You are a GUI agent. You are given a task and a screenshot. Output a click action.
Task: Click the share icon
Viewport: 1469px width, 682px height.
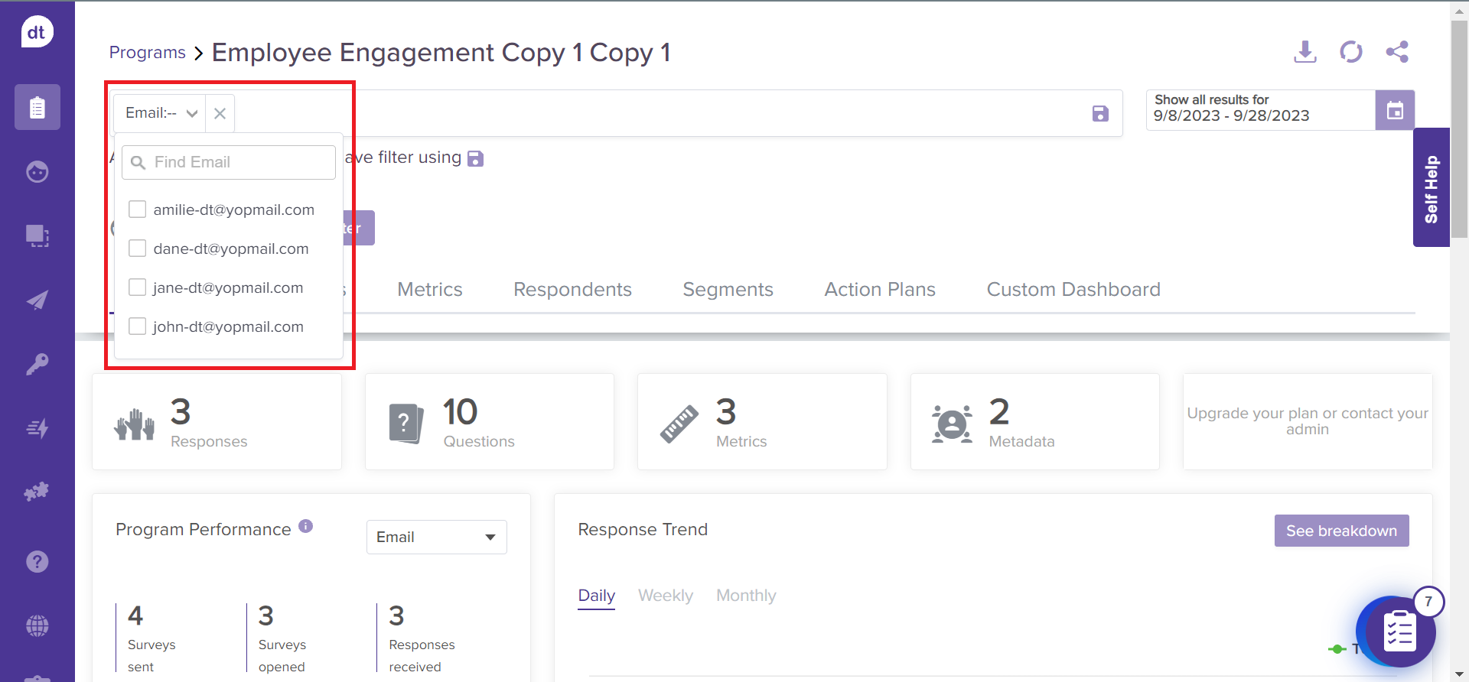pyautogui.click(x=1396, y=52)
